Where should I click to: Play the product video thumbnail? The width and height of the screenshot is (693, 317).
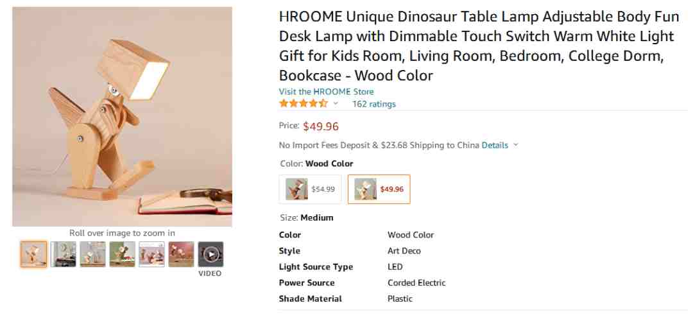coord(210,254)
